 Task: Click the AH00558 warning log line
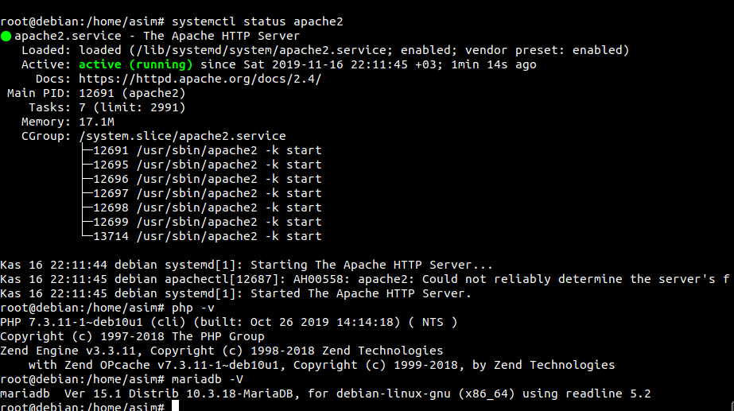pyautogui.click(x=365, y=280)
